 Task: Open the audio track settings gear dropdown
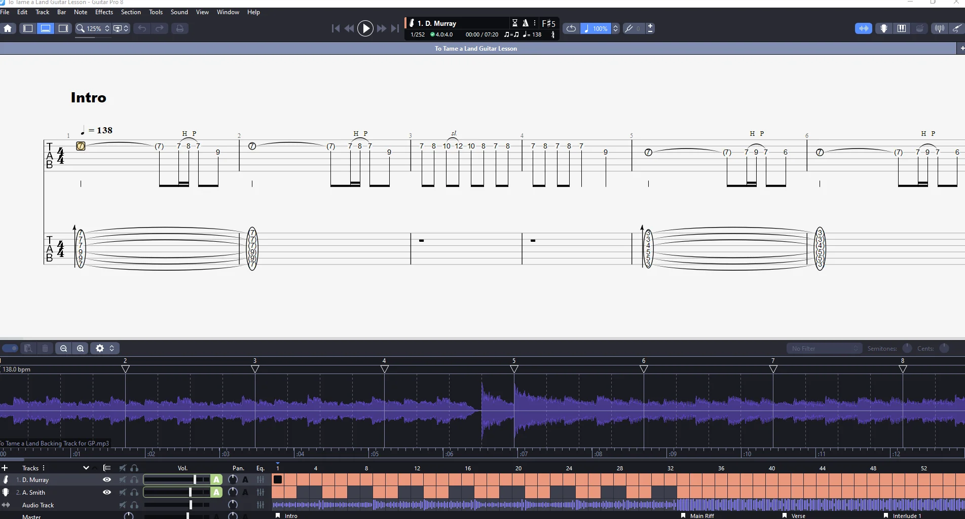tap(105, 348)
